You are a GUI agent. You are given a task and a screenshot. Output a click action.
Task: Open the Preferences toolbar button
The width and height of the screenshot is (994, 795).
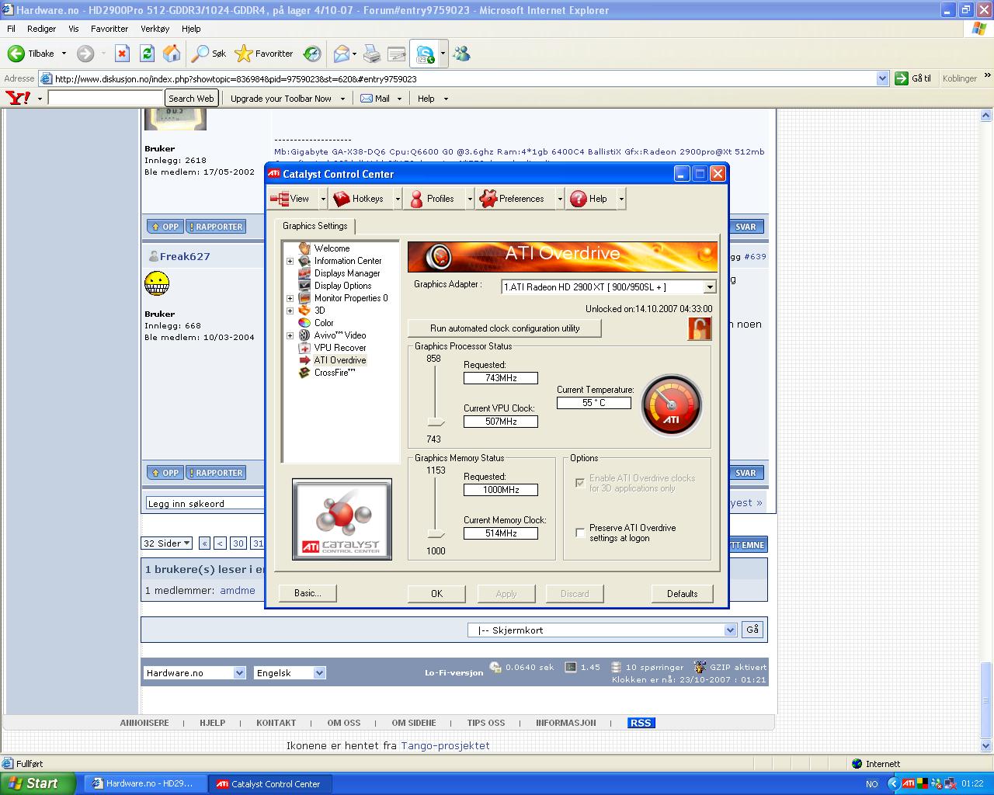tap(512, 199)
